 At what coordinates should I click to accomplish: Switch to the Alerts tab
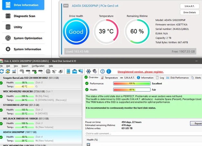click(196, 78)
